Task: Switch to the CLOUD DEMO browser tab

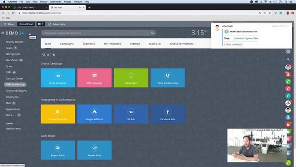Action: pos(30,7)
